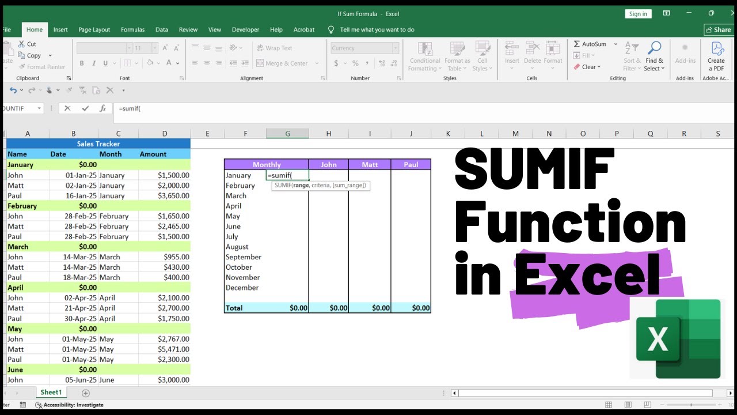Open the touch/mouse mode dropdown in quick access

coord(58,90)
